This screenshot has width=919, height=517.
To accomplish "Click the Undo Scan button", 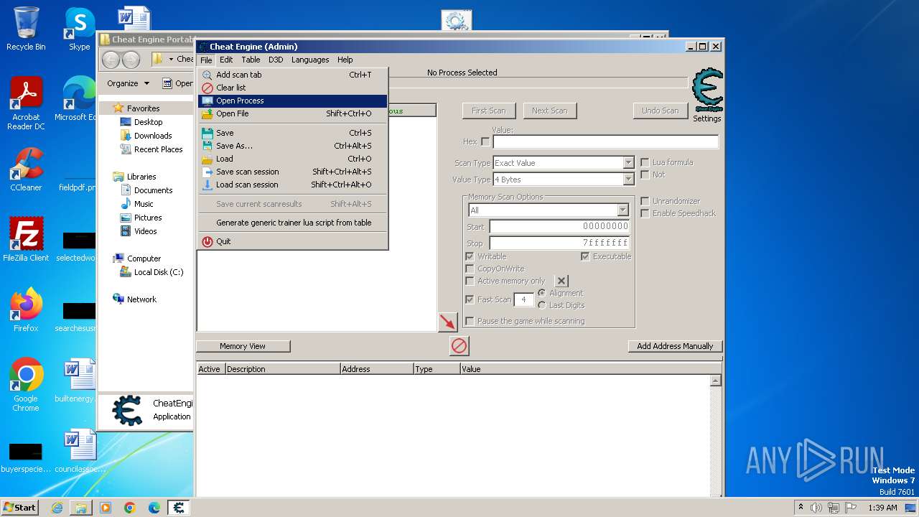I will 661,111.
